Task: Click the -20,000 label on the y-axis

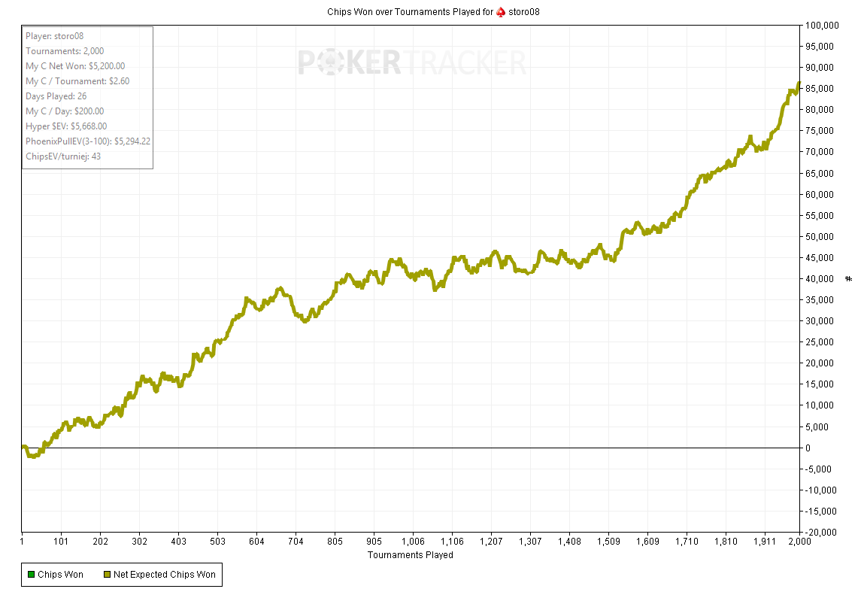Action: tap(821, 532)
